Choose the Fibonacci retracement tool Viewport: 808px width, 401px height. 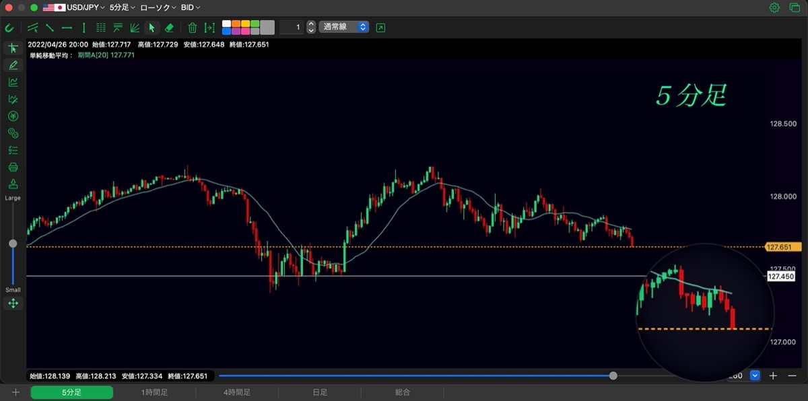coord(118,28)
